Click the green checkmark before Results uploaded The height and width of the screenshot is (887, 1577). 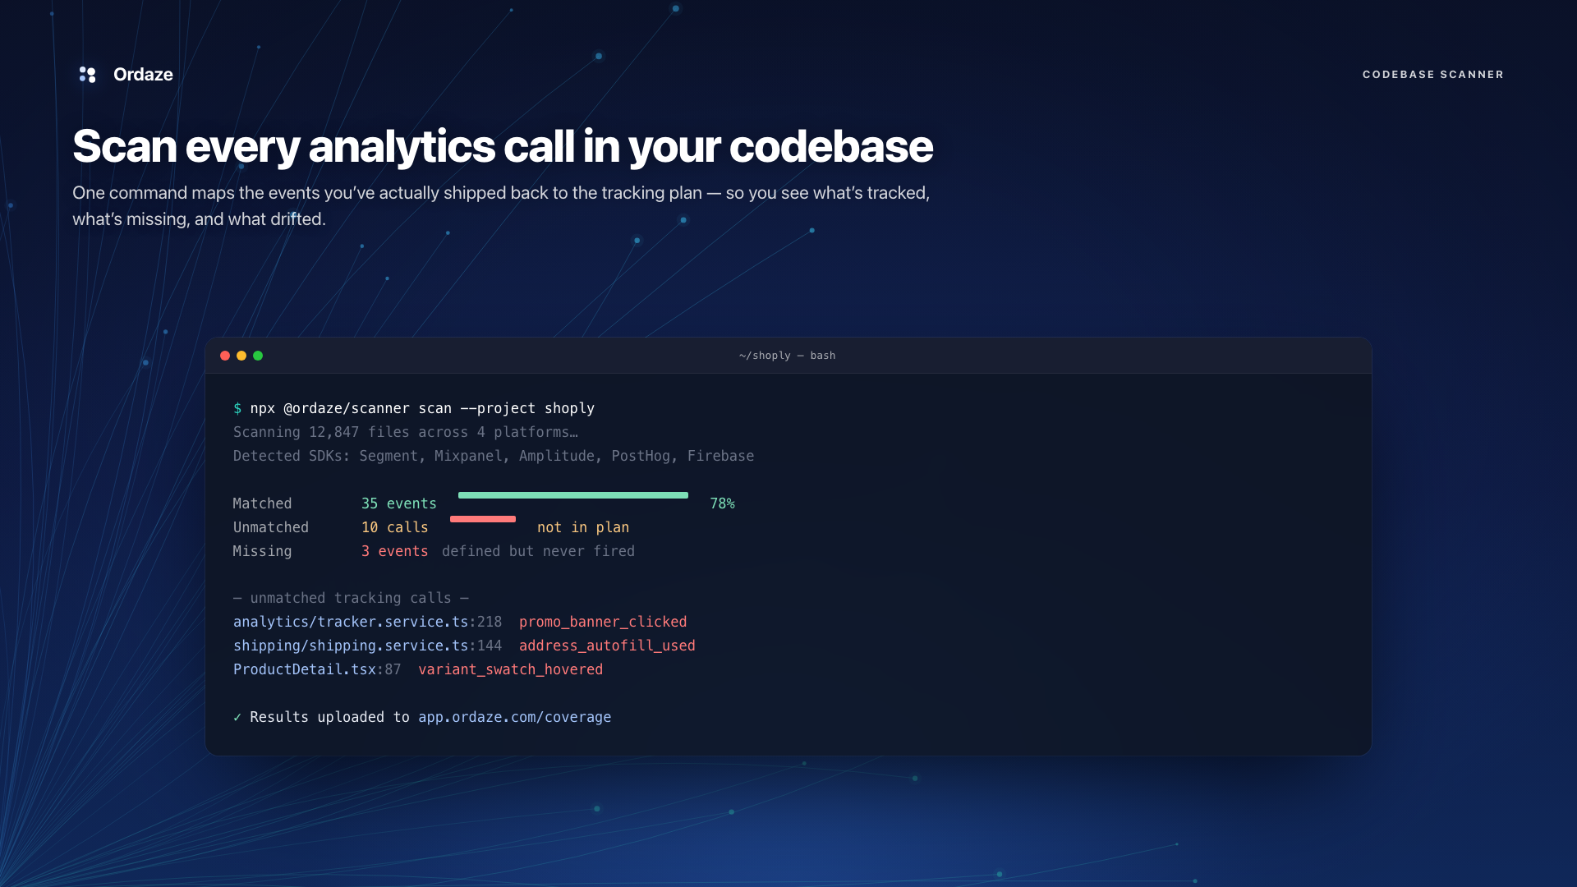[x=237, y=717]
